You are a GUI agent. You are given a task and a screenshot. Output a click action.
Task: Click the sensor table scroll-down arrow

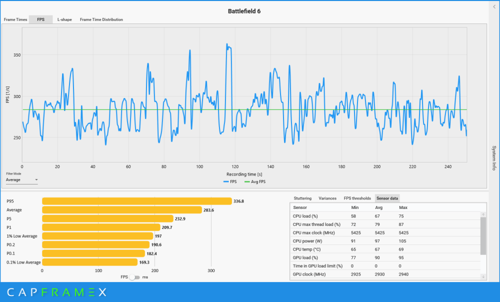pyautogui.click(x=483, y=277)
